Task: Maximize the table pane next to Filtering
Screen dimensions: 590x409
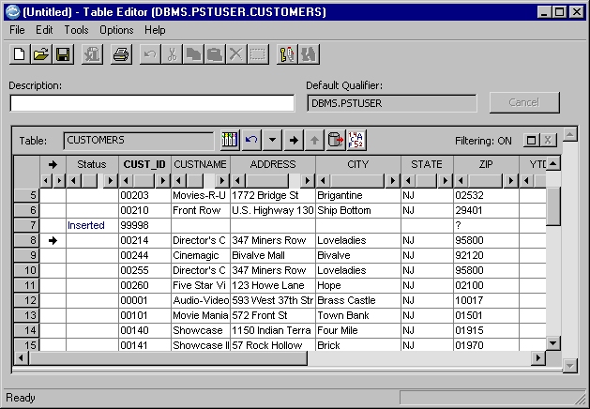Action: (x=532, y=141)
